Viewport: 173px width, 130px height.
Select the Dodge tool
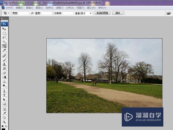[x=4, y=86]
